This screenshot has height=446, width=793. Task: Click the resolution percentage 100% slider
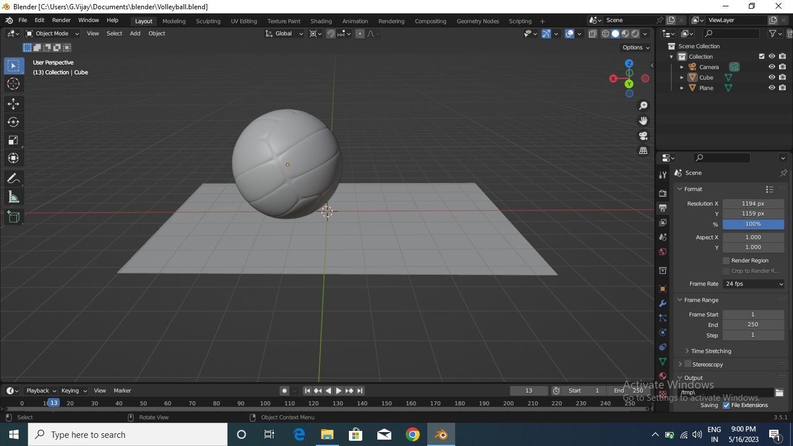pos(754,224)
